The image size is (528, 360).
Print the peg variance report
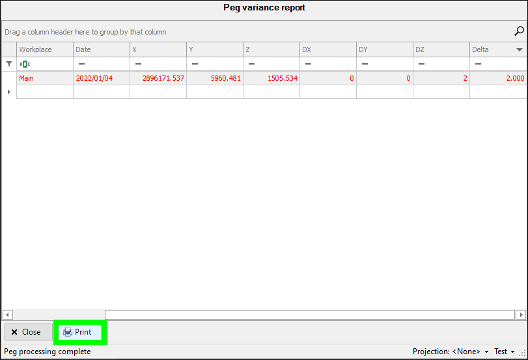coord(80,332)
